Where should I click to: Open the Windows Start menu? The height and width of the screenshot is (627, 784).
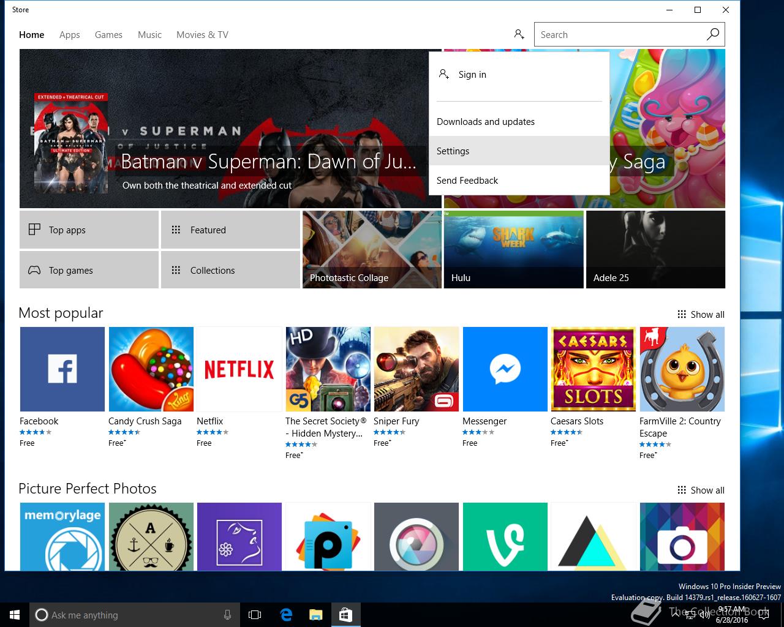[x=15, y=615]
